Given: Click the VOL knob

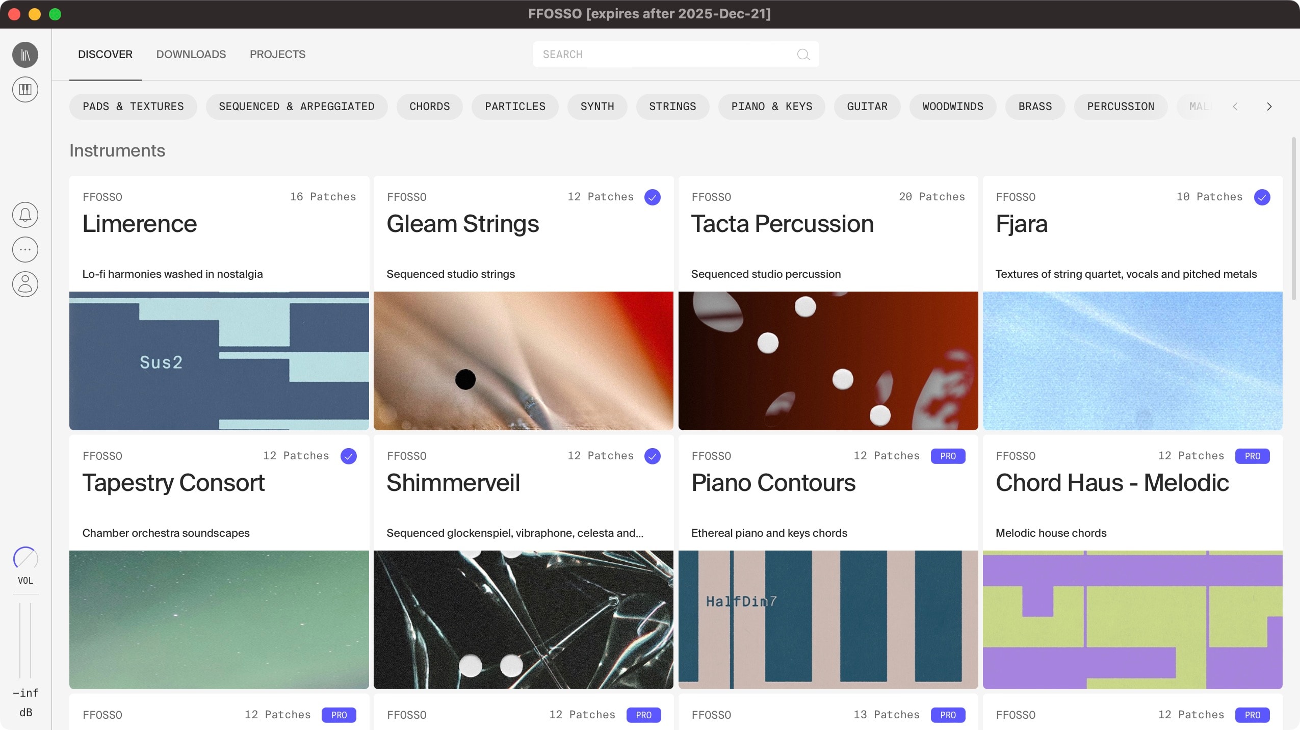Looking at the screenshot, I should point(25,558).
